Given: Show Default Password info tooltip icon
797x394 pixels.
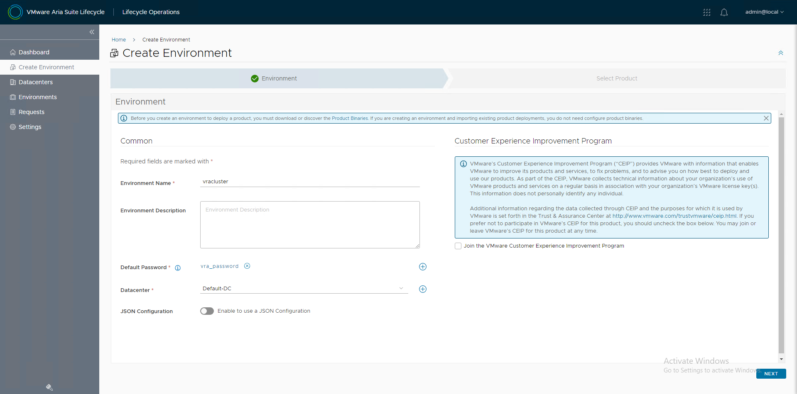Looking at the screenshot, I should coord(178,268).
